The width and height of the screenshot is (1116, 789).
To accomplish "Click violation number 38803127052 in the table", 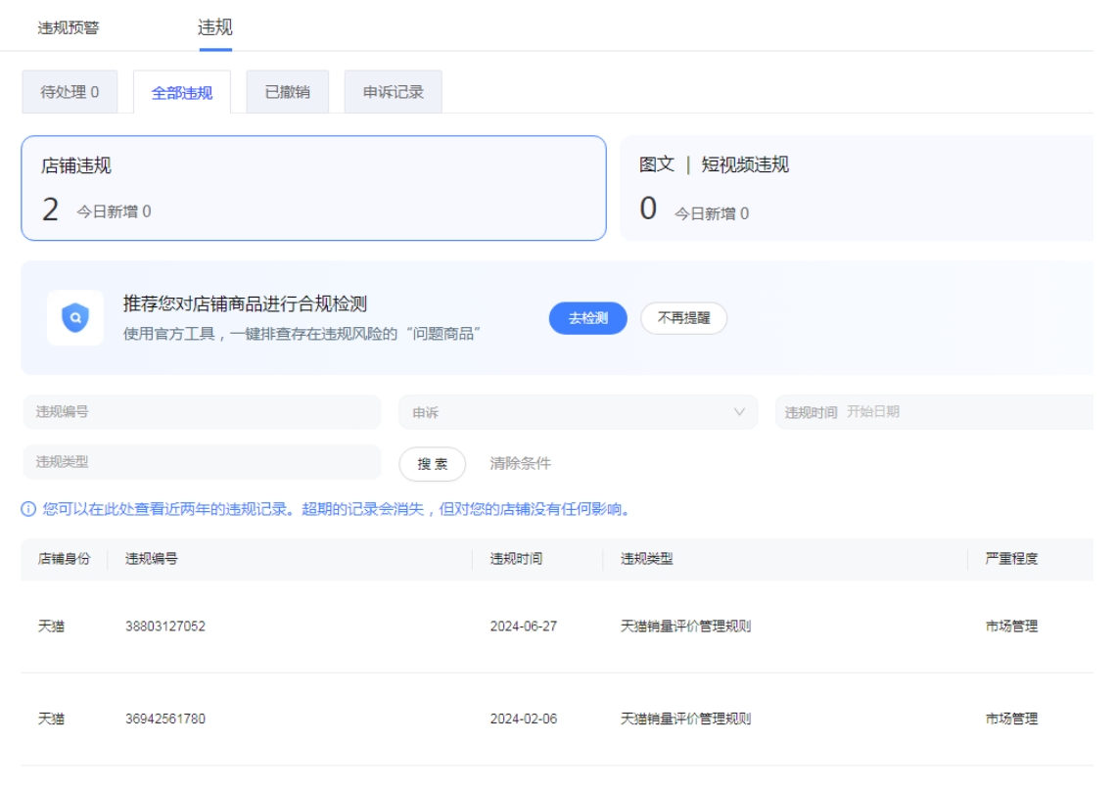I will point(165,627).
